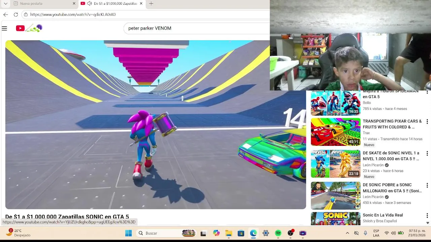431x242 pixels.
Task: Click the Nuevo badge under Trax video
Action: point(369,145)
